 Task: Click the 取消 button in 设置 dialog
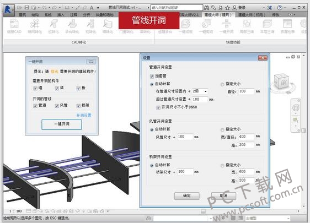click(x=223, y=196)
